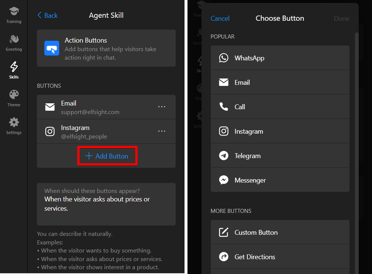The height and width of the screenshot is (274, 372).
Task: Click the WhatsApp logo icon
Action: tap(224, 58)
